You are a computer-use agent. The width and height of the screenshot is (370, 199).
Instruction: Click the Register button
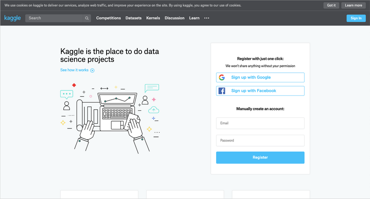click(260, 158)
